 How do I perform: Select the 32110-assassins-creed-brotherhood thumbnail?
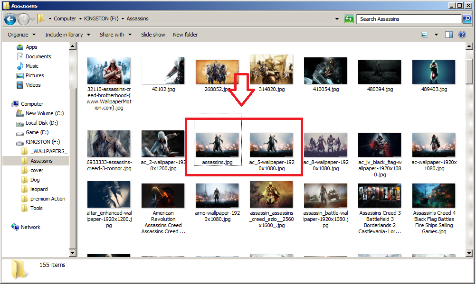(109, 71)
